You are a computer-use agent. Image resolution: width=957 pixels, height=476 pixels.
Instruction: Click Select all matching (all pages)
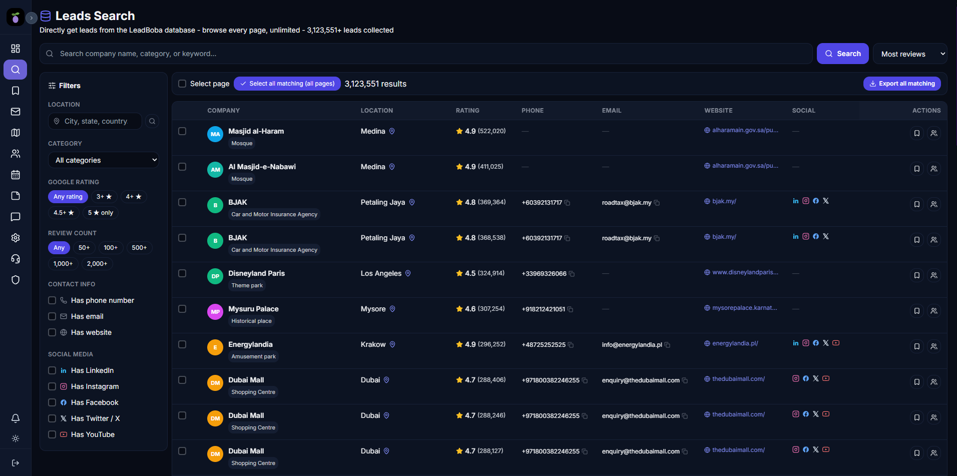287,84
